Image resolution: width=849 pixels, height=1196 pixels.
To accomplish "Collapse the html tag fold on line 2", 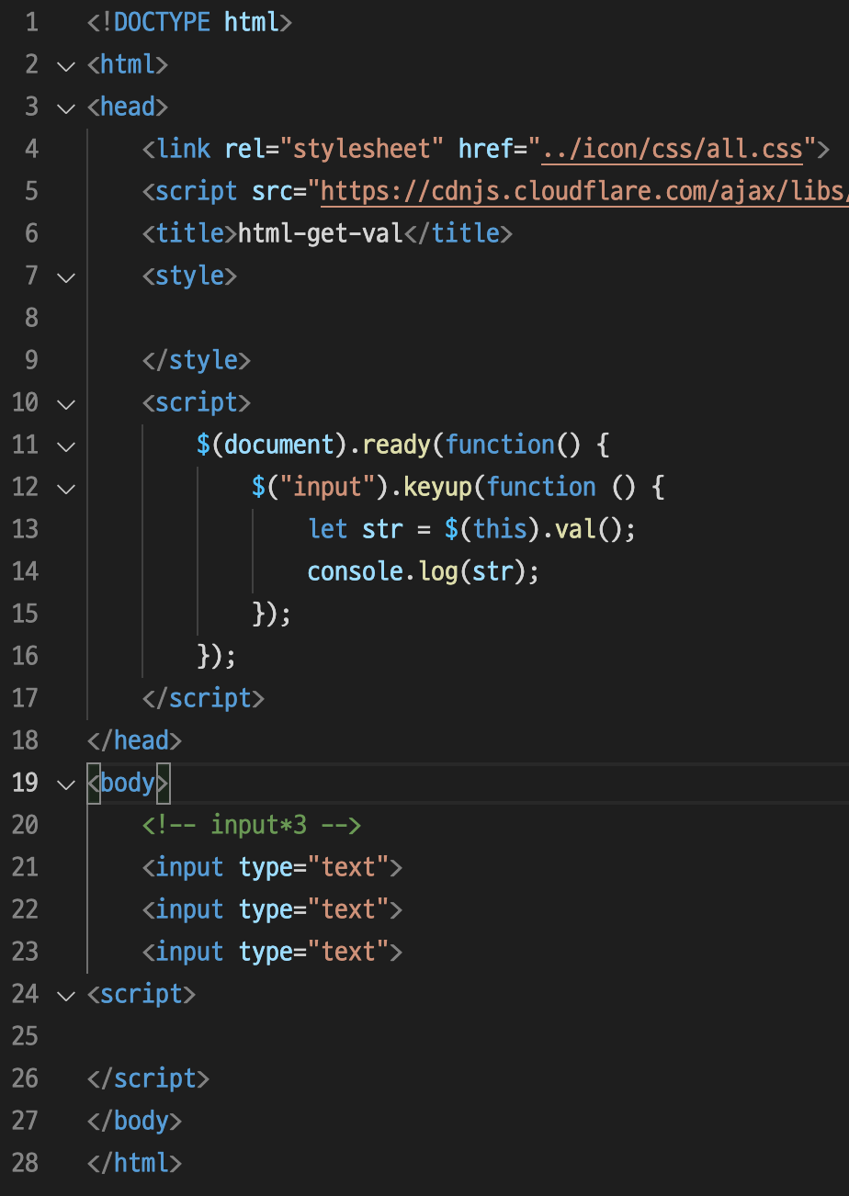I will coord(65,65).
